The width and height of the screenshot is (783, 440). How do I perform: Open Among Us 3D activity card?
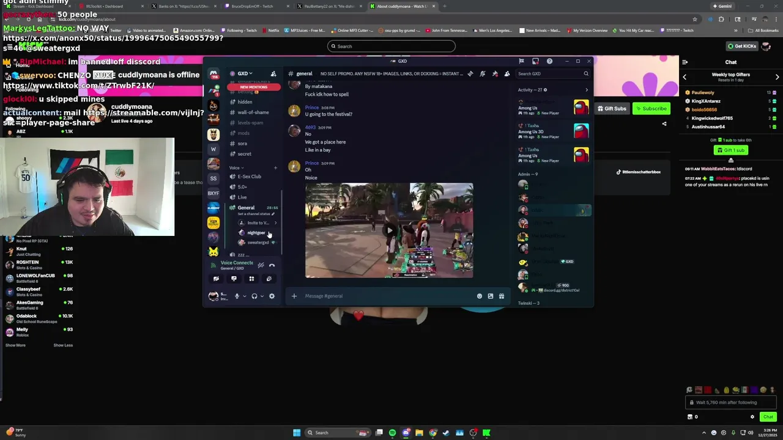(x=554, y=131)
